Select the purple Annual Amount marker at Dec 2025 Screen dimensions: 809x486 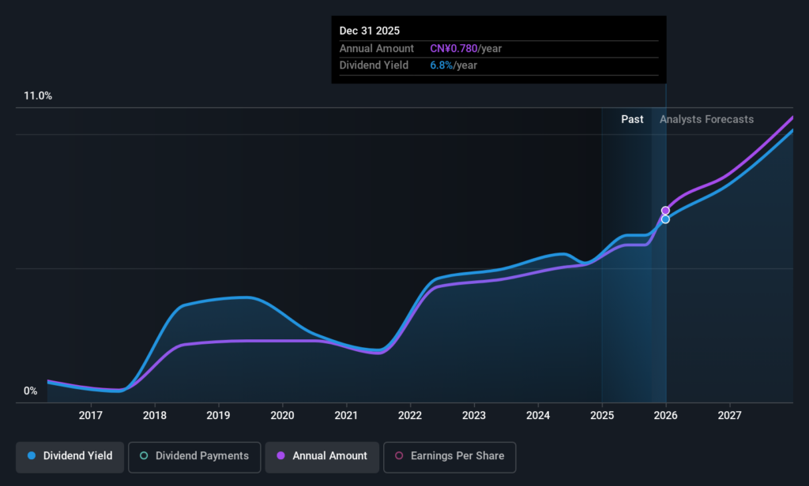pos(666,211)
